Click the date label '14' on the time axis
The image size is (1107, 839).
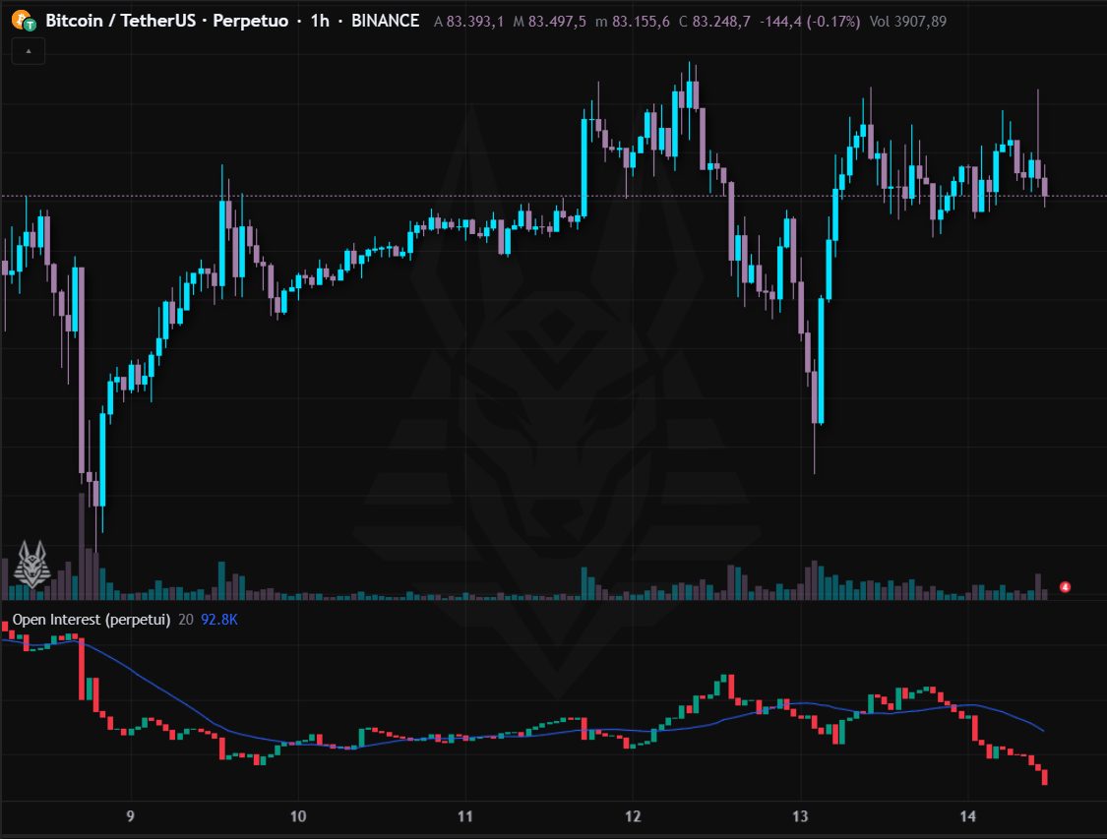pos(968,816)
